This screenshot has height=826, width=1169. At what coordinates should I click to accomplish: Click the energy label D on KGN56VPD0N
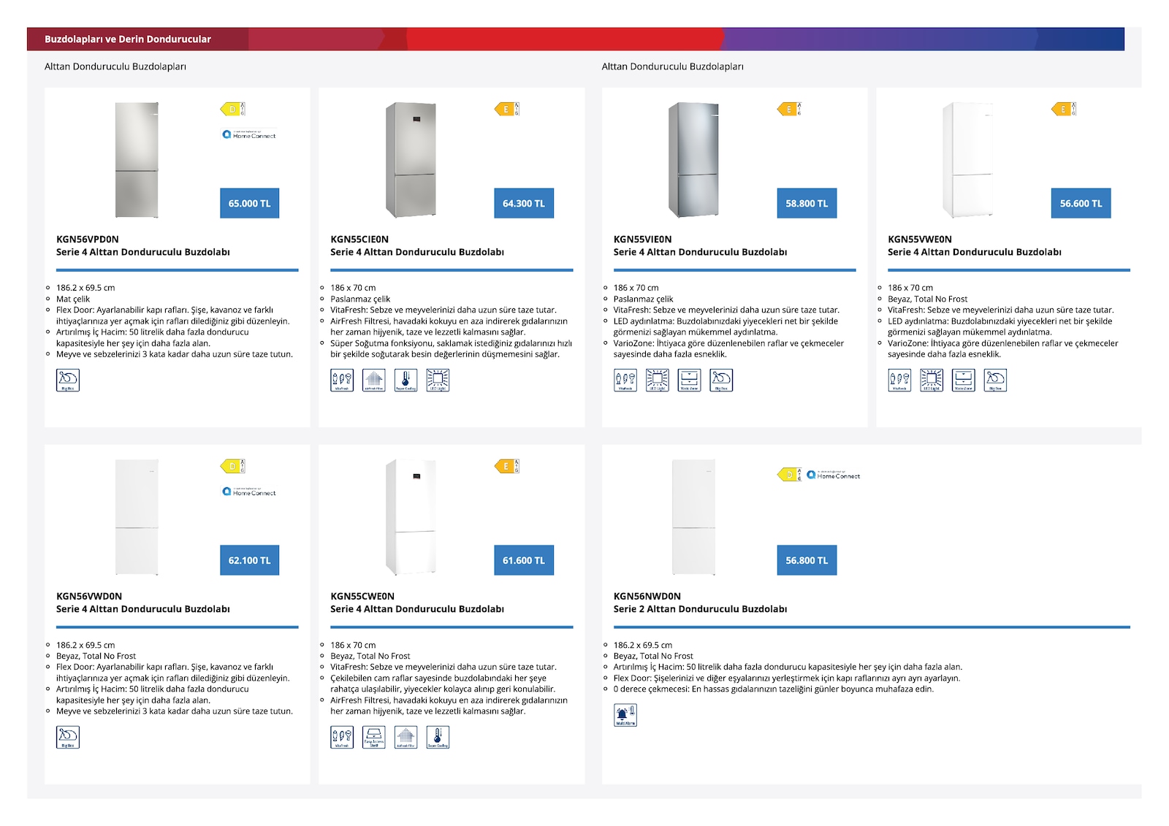(232, 110)
